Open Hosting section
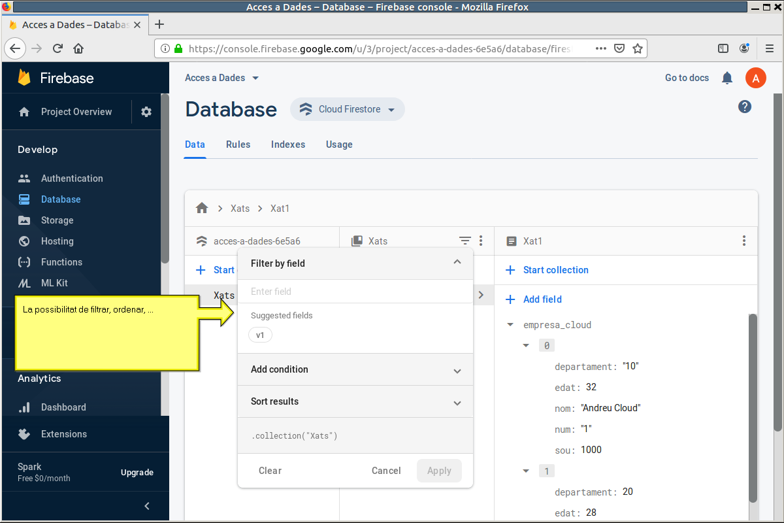This screenshot has height=523, width=784. click(57, 241)
